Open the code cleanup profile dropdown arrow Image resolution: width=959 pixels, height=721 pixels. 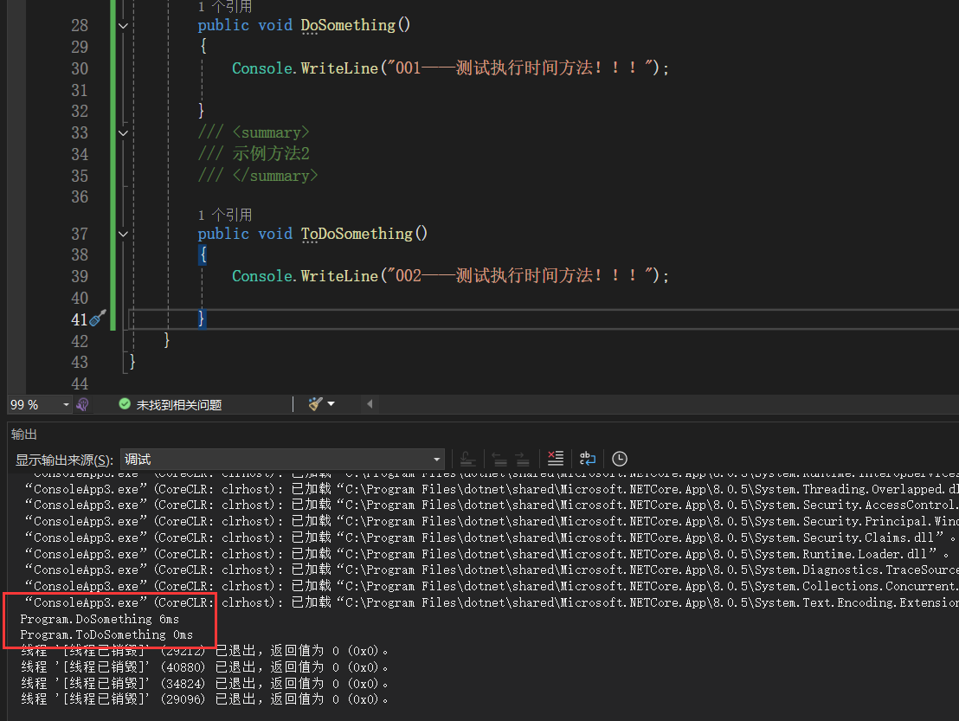tap(331, 404)
